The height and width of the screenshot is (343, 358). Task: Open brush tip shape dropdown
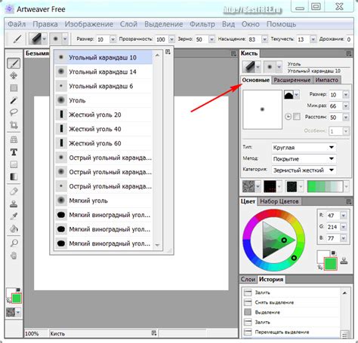point(297,95)
